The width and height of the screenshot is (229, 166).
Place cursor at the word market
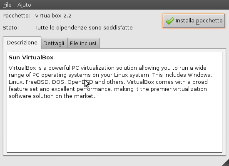(84, 96)
